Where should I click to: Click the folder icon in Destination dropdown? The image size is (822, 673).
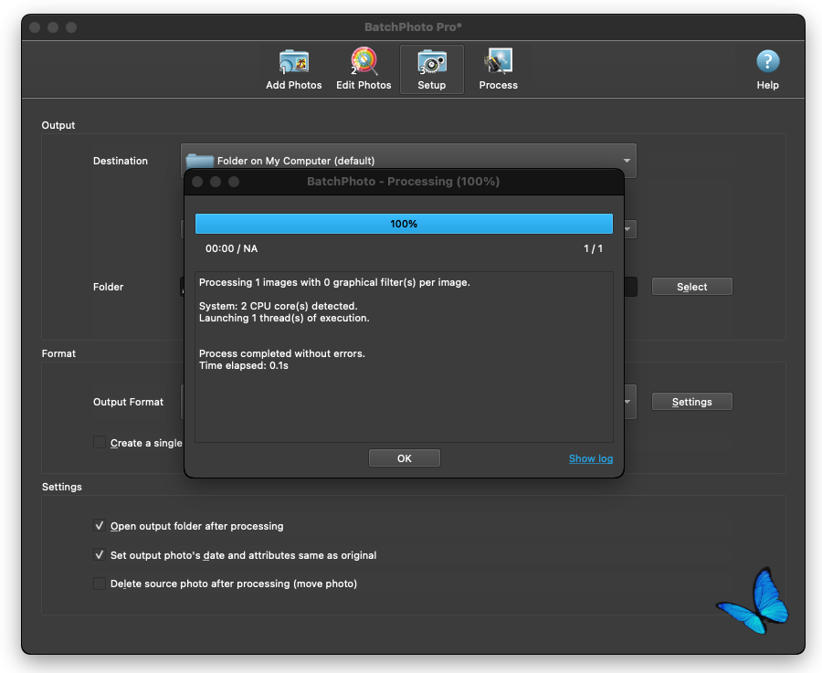pos(200,159)
